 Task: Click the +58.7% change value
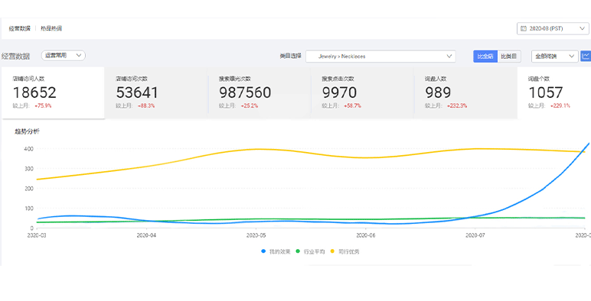[352, 106]
